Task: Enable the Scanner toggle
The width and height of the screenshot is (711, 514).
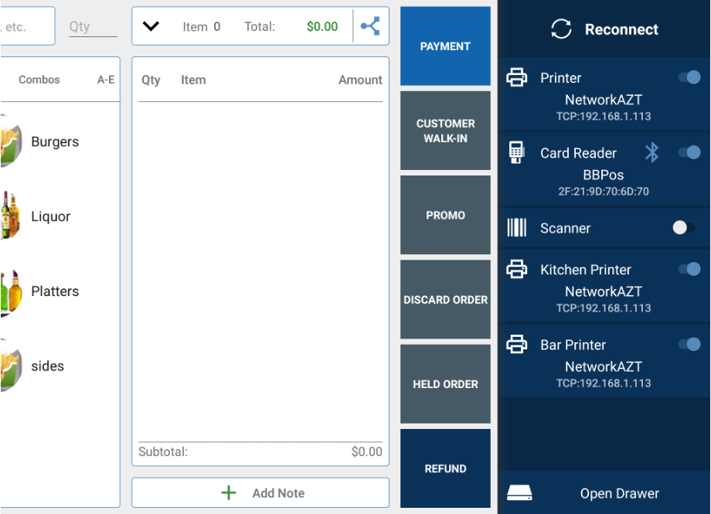Action: pos(683,228)
